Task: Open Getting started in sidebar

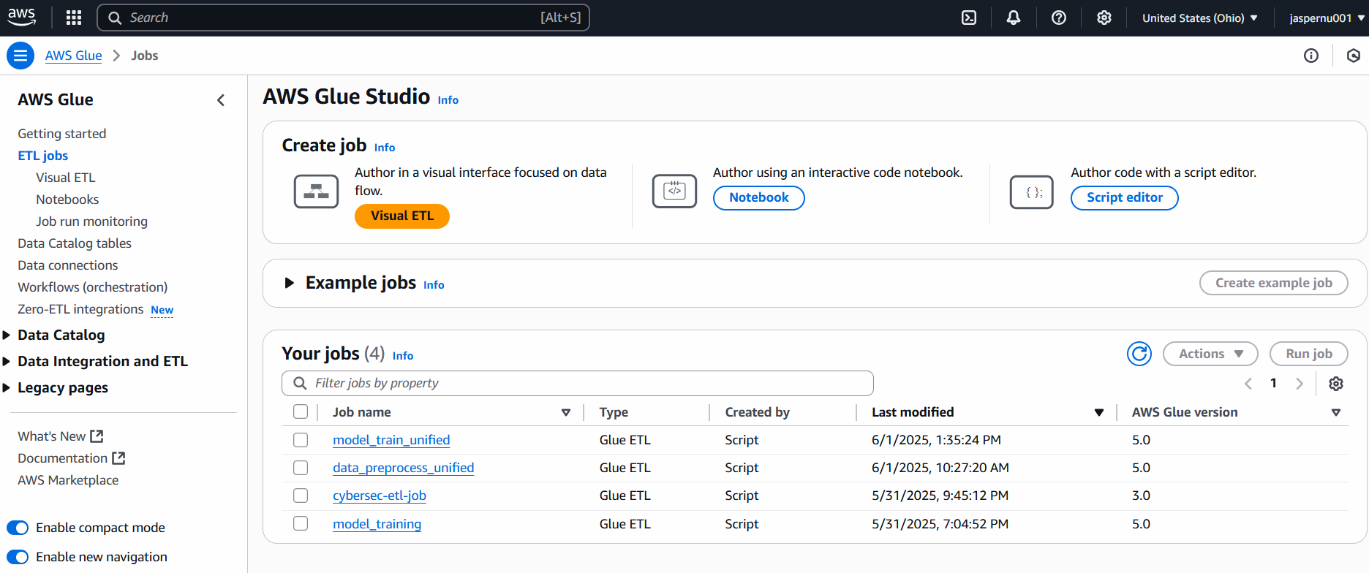Action: coord(62,134)
